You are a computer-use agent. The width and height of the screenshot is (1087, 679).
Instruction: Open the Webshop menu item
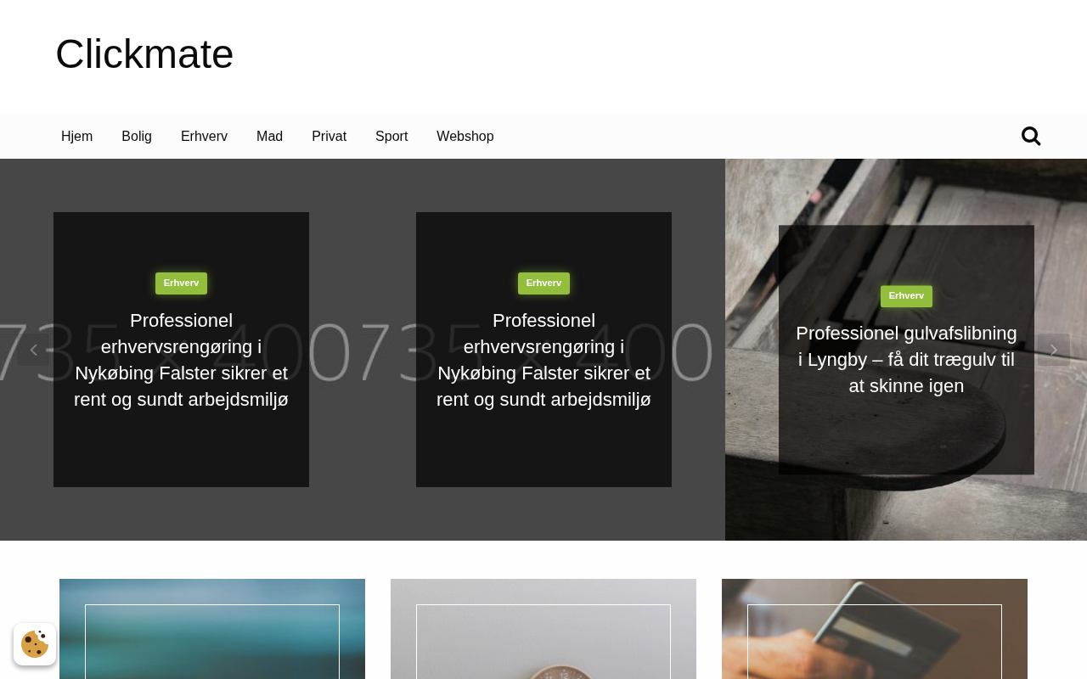(465, 137)
